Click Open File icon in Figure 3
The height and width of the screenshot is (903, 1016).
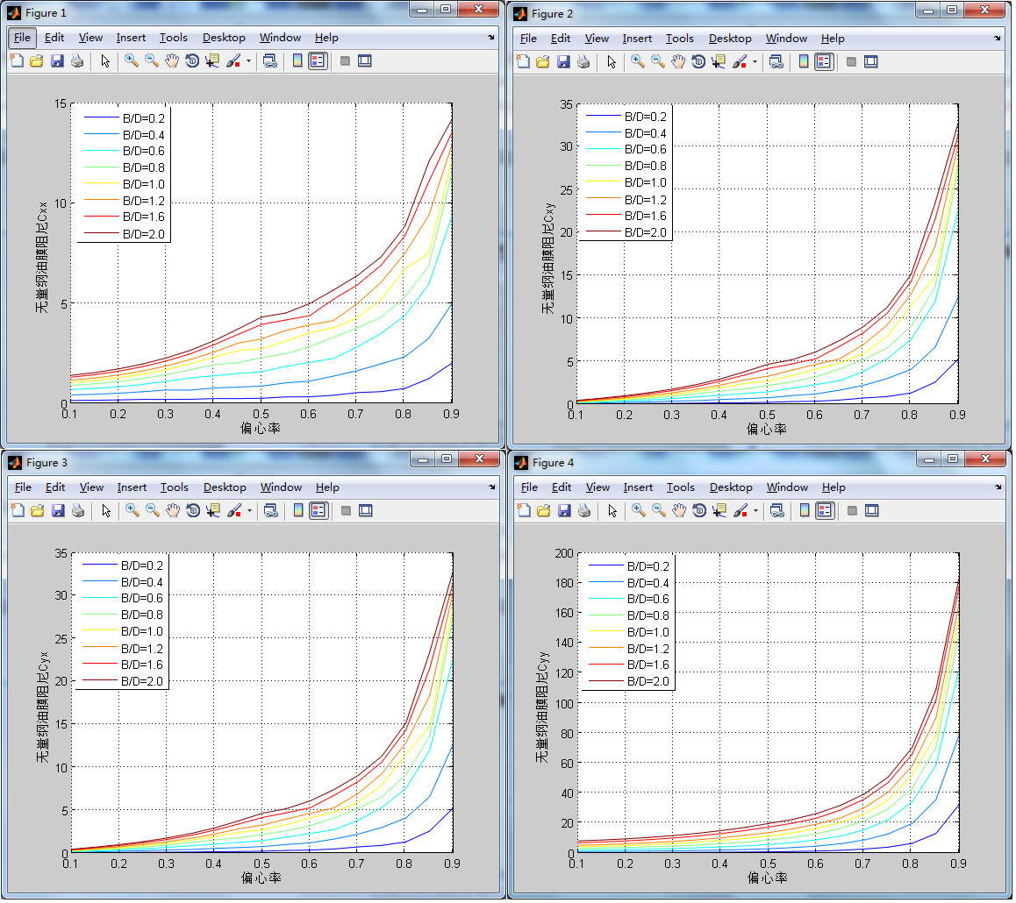tap(37, 510)
